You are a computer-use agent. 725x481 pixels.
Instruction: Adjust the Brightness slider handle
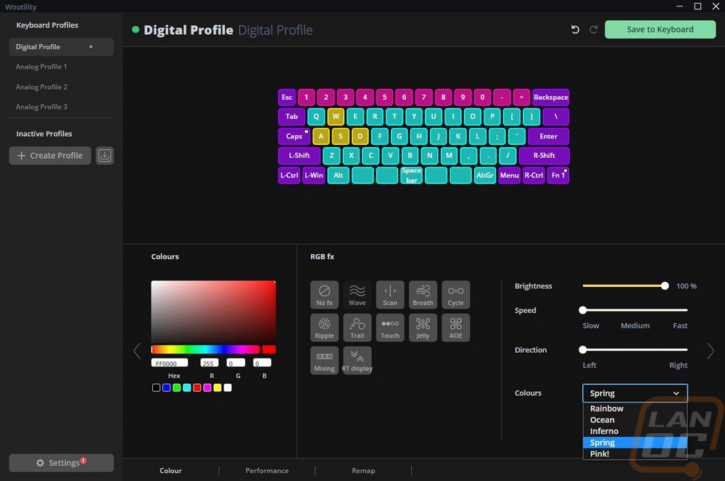pos(665,286)
